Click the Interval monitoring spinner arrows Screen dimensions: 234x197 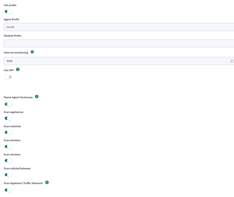(x=232, y=61)
